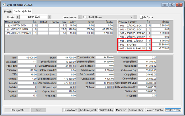This screenshot has width=185, height=116.
Task: Click the -2 570.00 amount cell
Action: point(161,48)
